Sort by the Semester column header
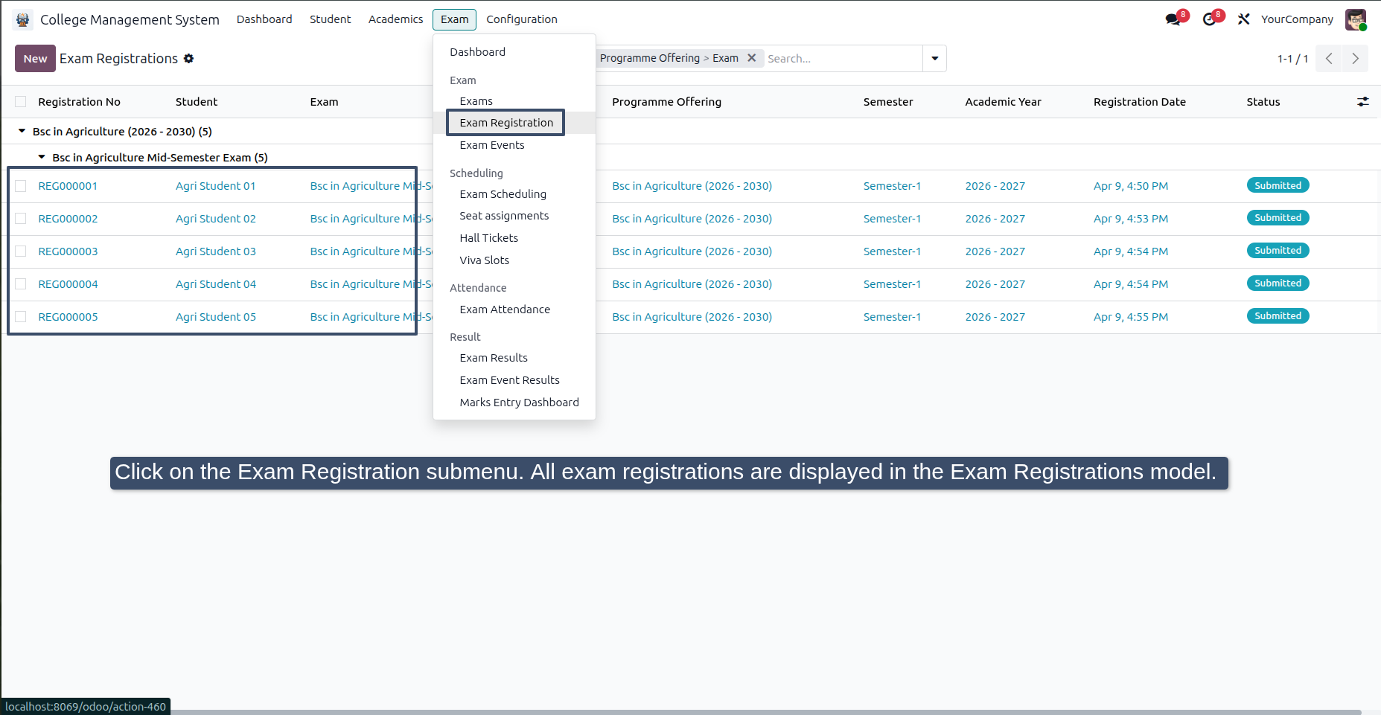The height and width of the screenshot is (715, 1381). click(888, 102)
